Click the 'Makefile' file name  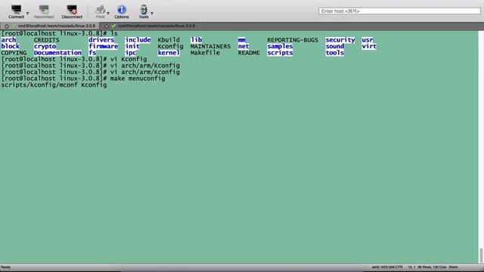tap(205, 53)
